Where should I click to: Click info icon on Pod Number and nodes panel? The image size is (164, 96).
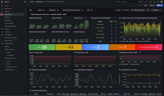pyautogui.click(x=140, y=53)
